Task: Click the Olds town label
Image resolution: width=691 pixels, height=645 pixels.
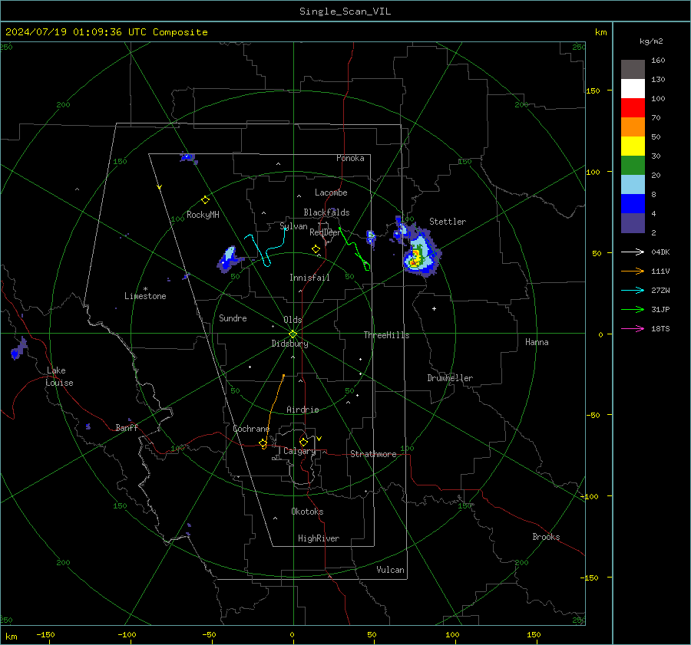Action: [x=293, y=320]
